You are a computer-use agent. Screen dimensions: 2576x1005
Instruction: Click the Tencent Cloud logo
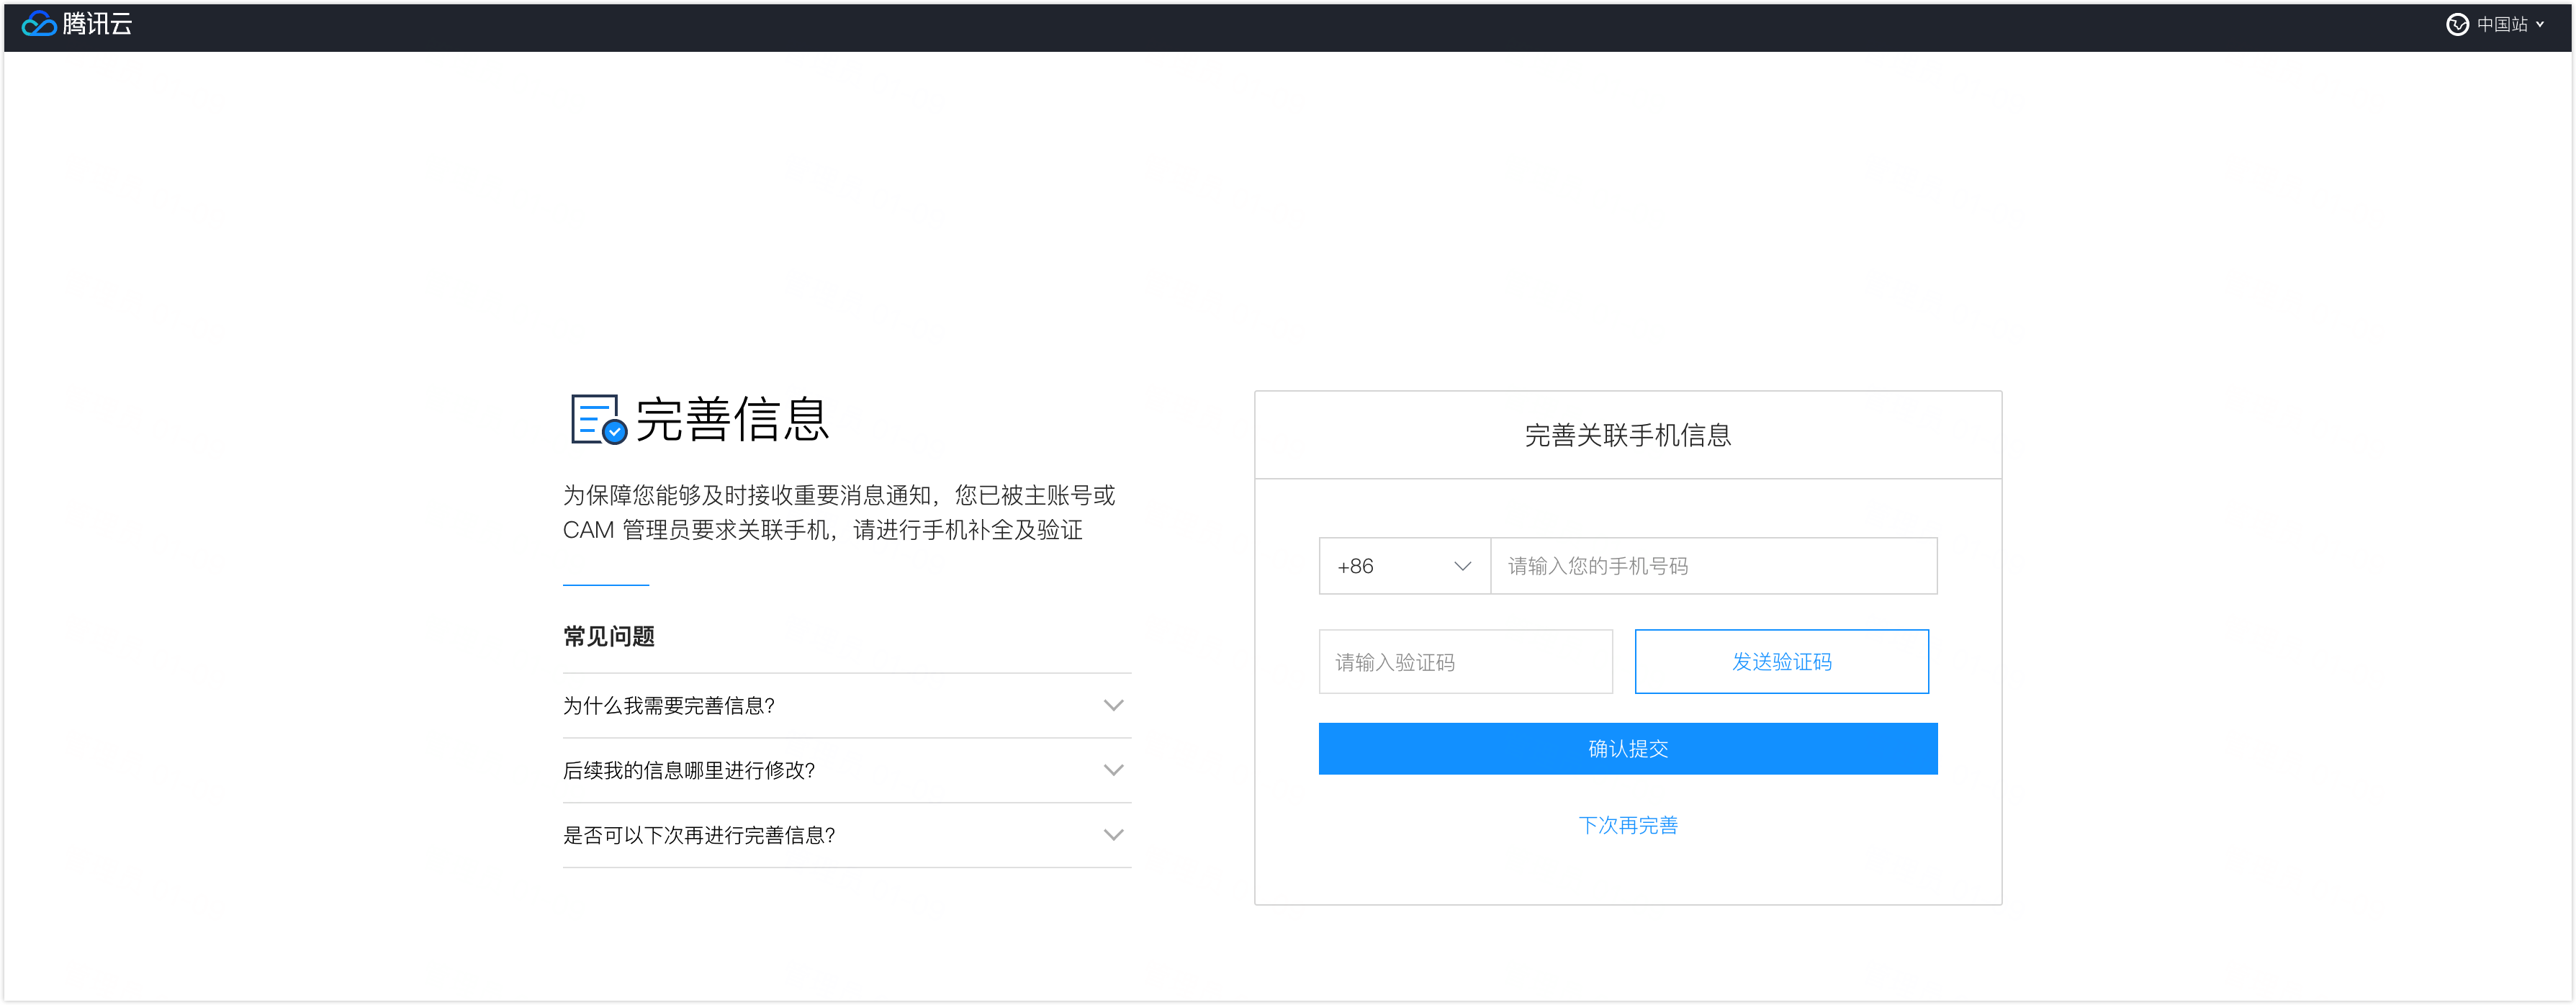point(77,24)
